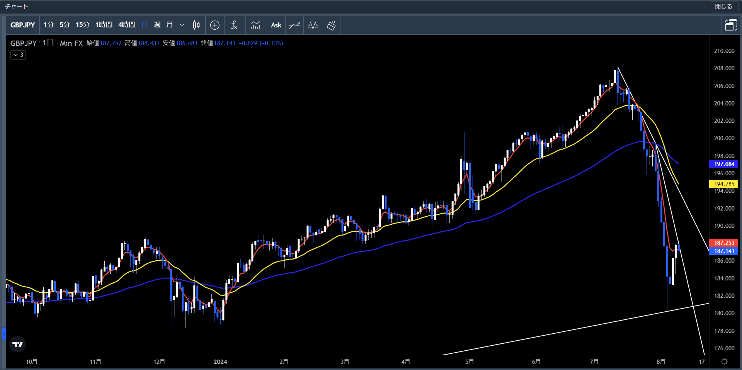The width and height of the screenshot is (742, 370).
Task: Click the 高値 188.431 high value
Action: [142, 43]
